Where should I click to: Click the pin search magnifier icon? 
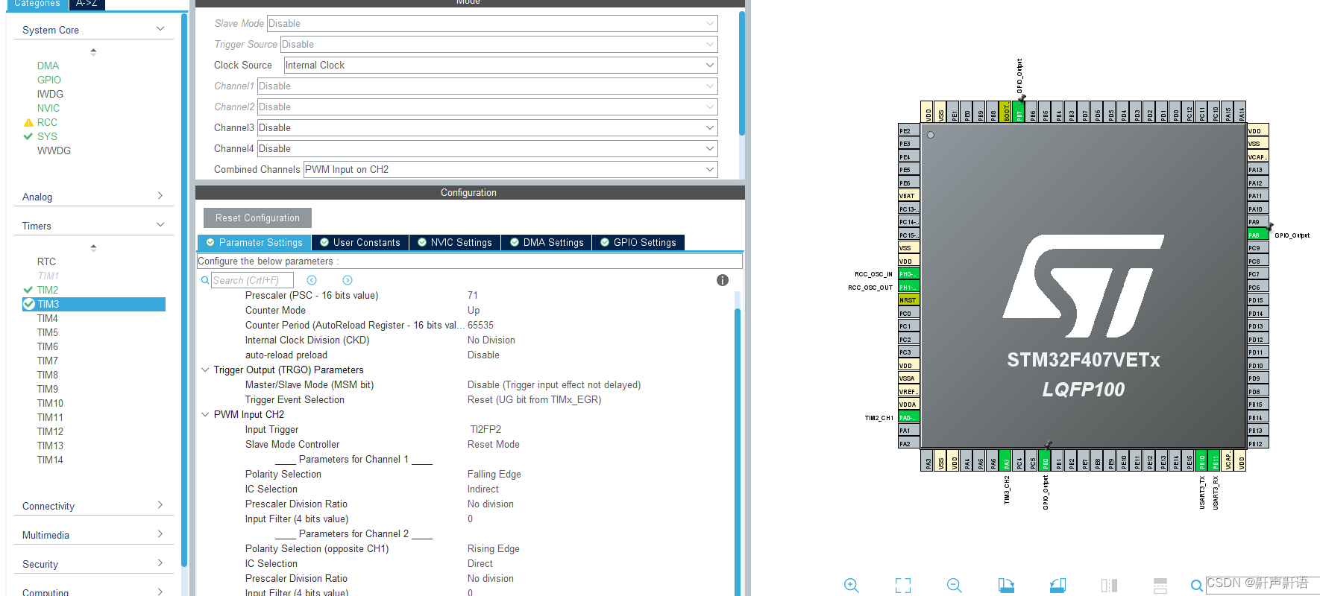point(1197,586)
